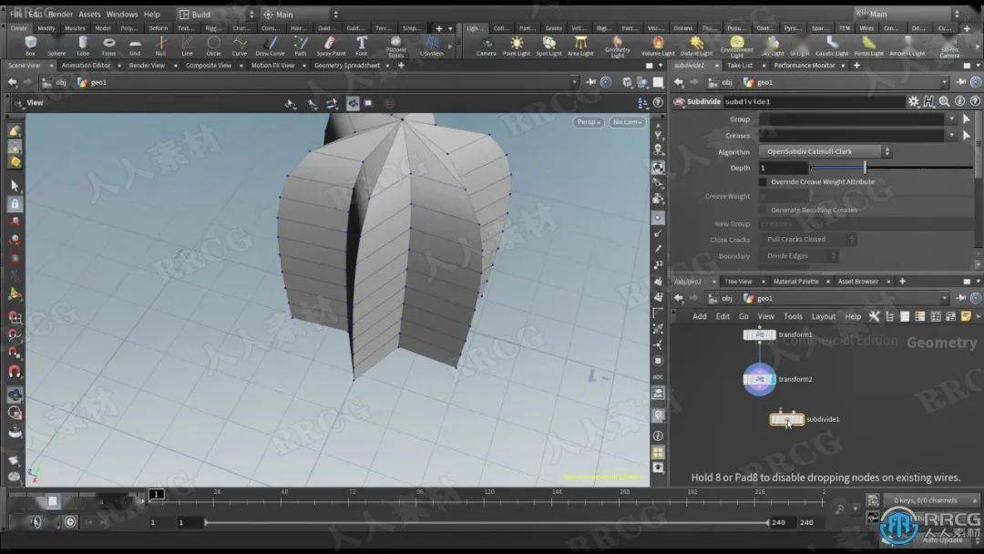Open the Subdivide parameter gear menu
This screenshot has height=554, width=984.
click(913, 102)
